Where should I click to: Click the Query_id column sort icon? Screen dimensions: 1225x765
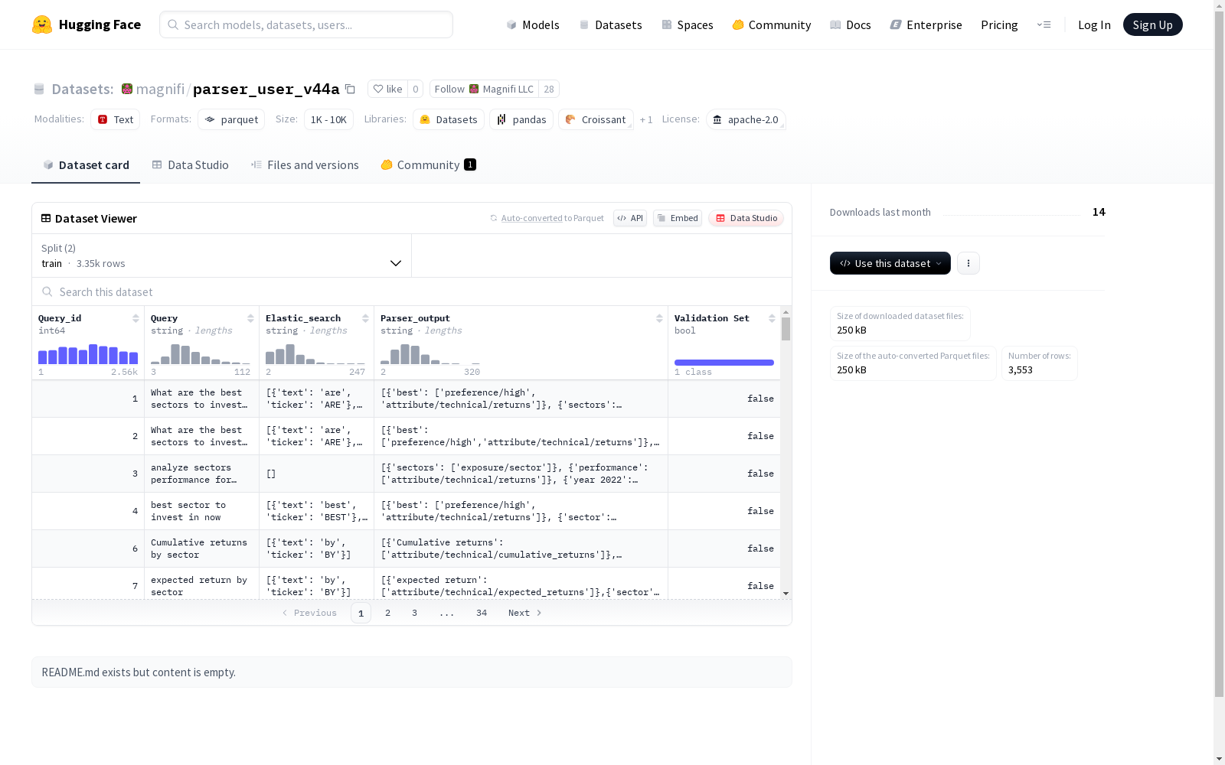(x=136, y=318)
